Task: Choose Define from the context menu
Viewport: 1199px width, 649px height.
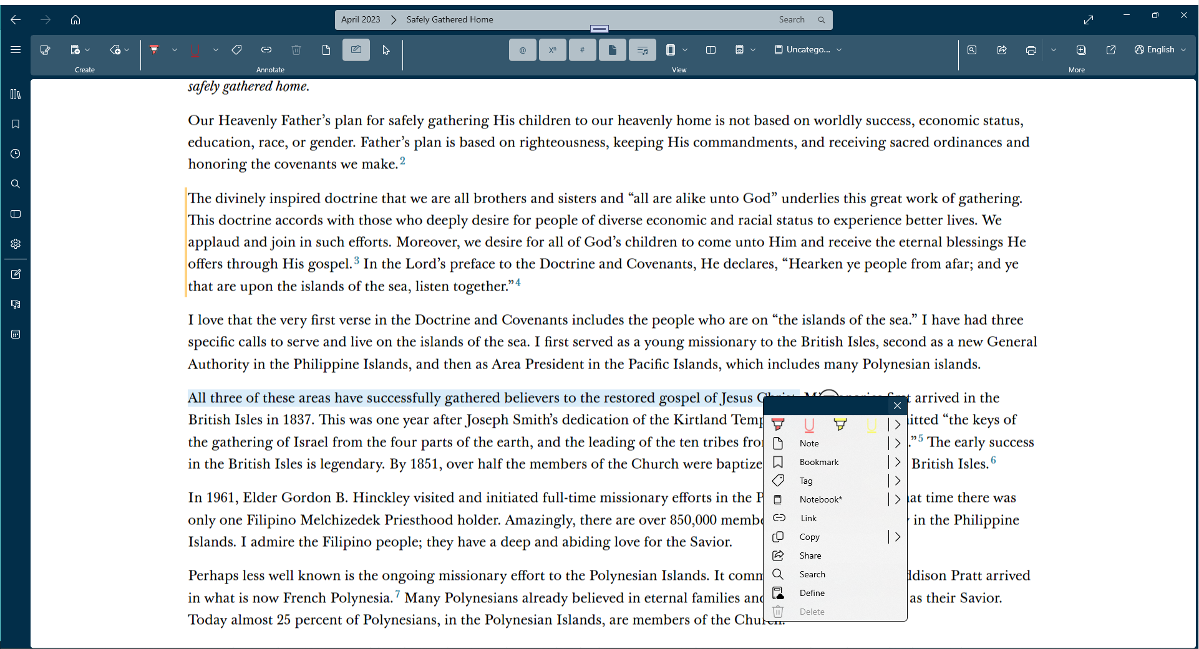Action: pyautogui.click(x=813, y=593)
